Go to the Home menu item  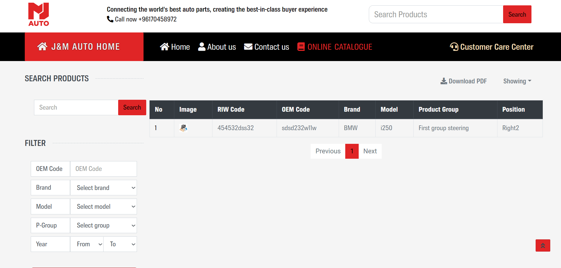tap(175, 47)
